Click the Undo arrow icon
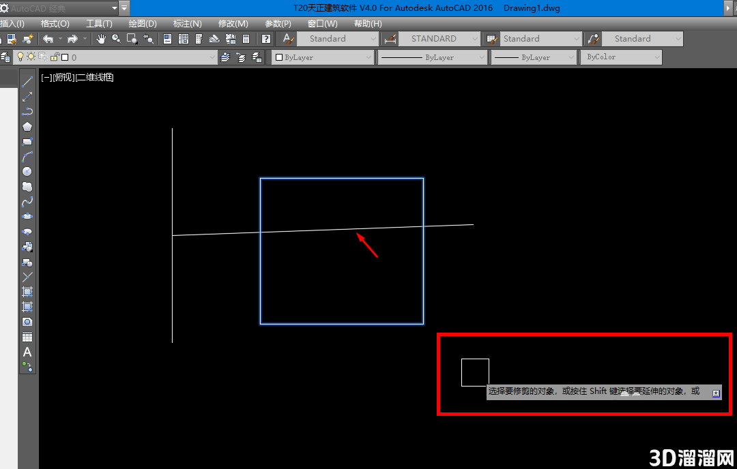The width and height of the screenshot is (737, 469). coord(48,39)
